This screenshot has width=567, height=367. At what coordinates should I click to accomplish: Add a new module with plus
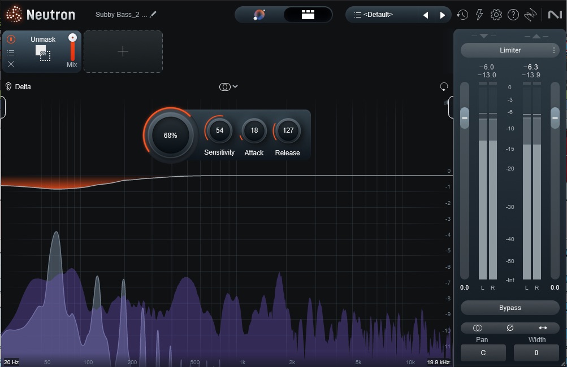point(123,51)
